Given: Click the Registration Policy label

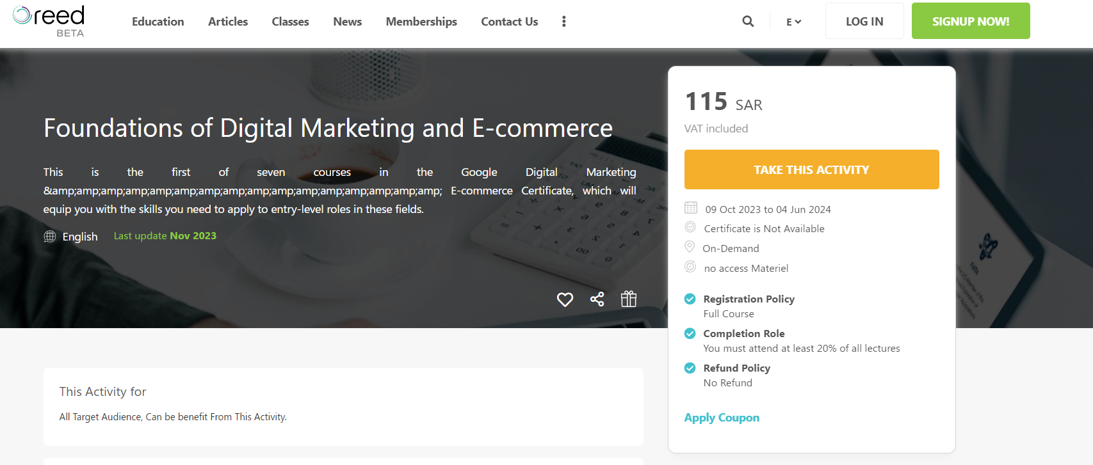Looking at the screenshot, I should point(749,299).
